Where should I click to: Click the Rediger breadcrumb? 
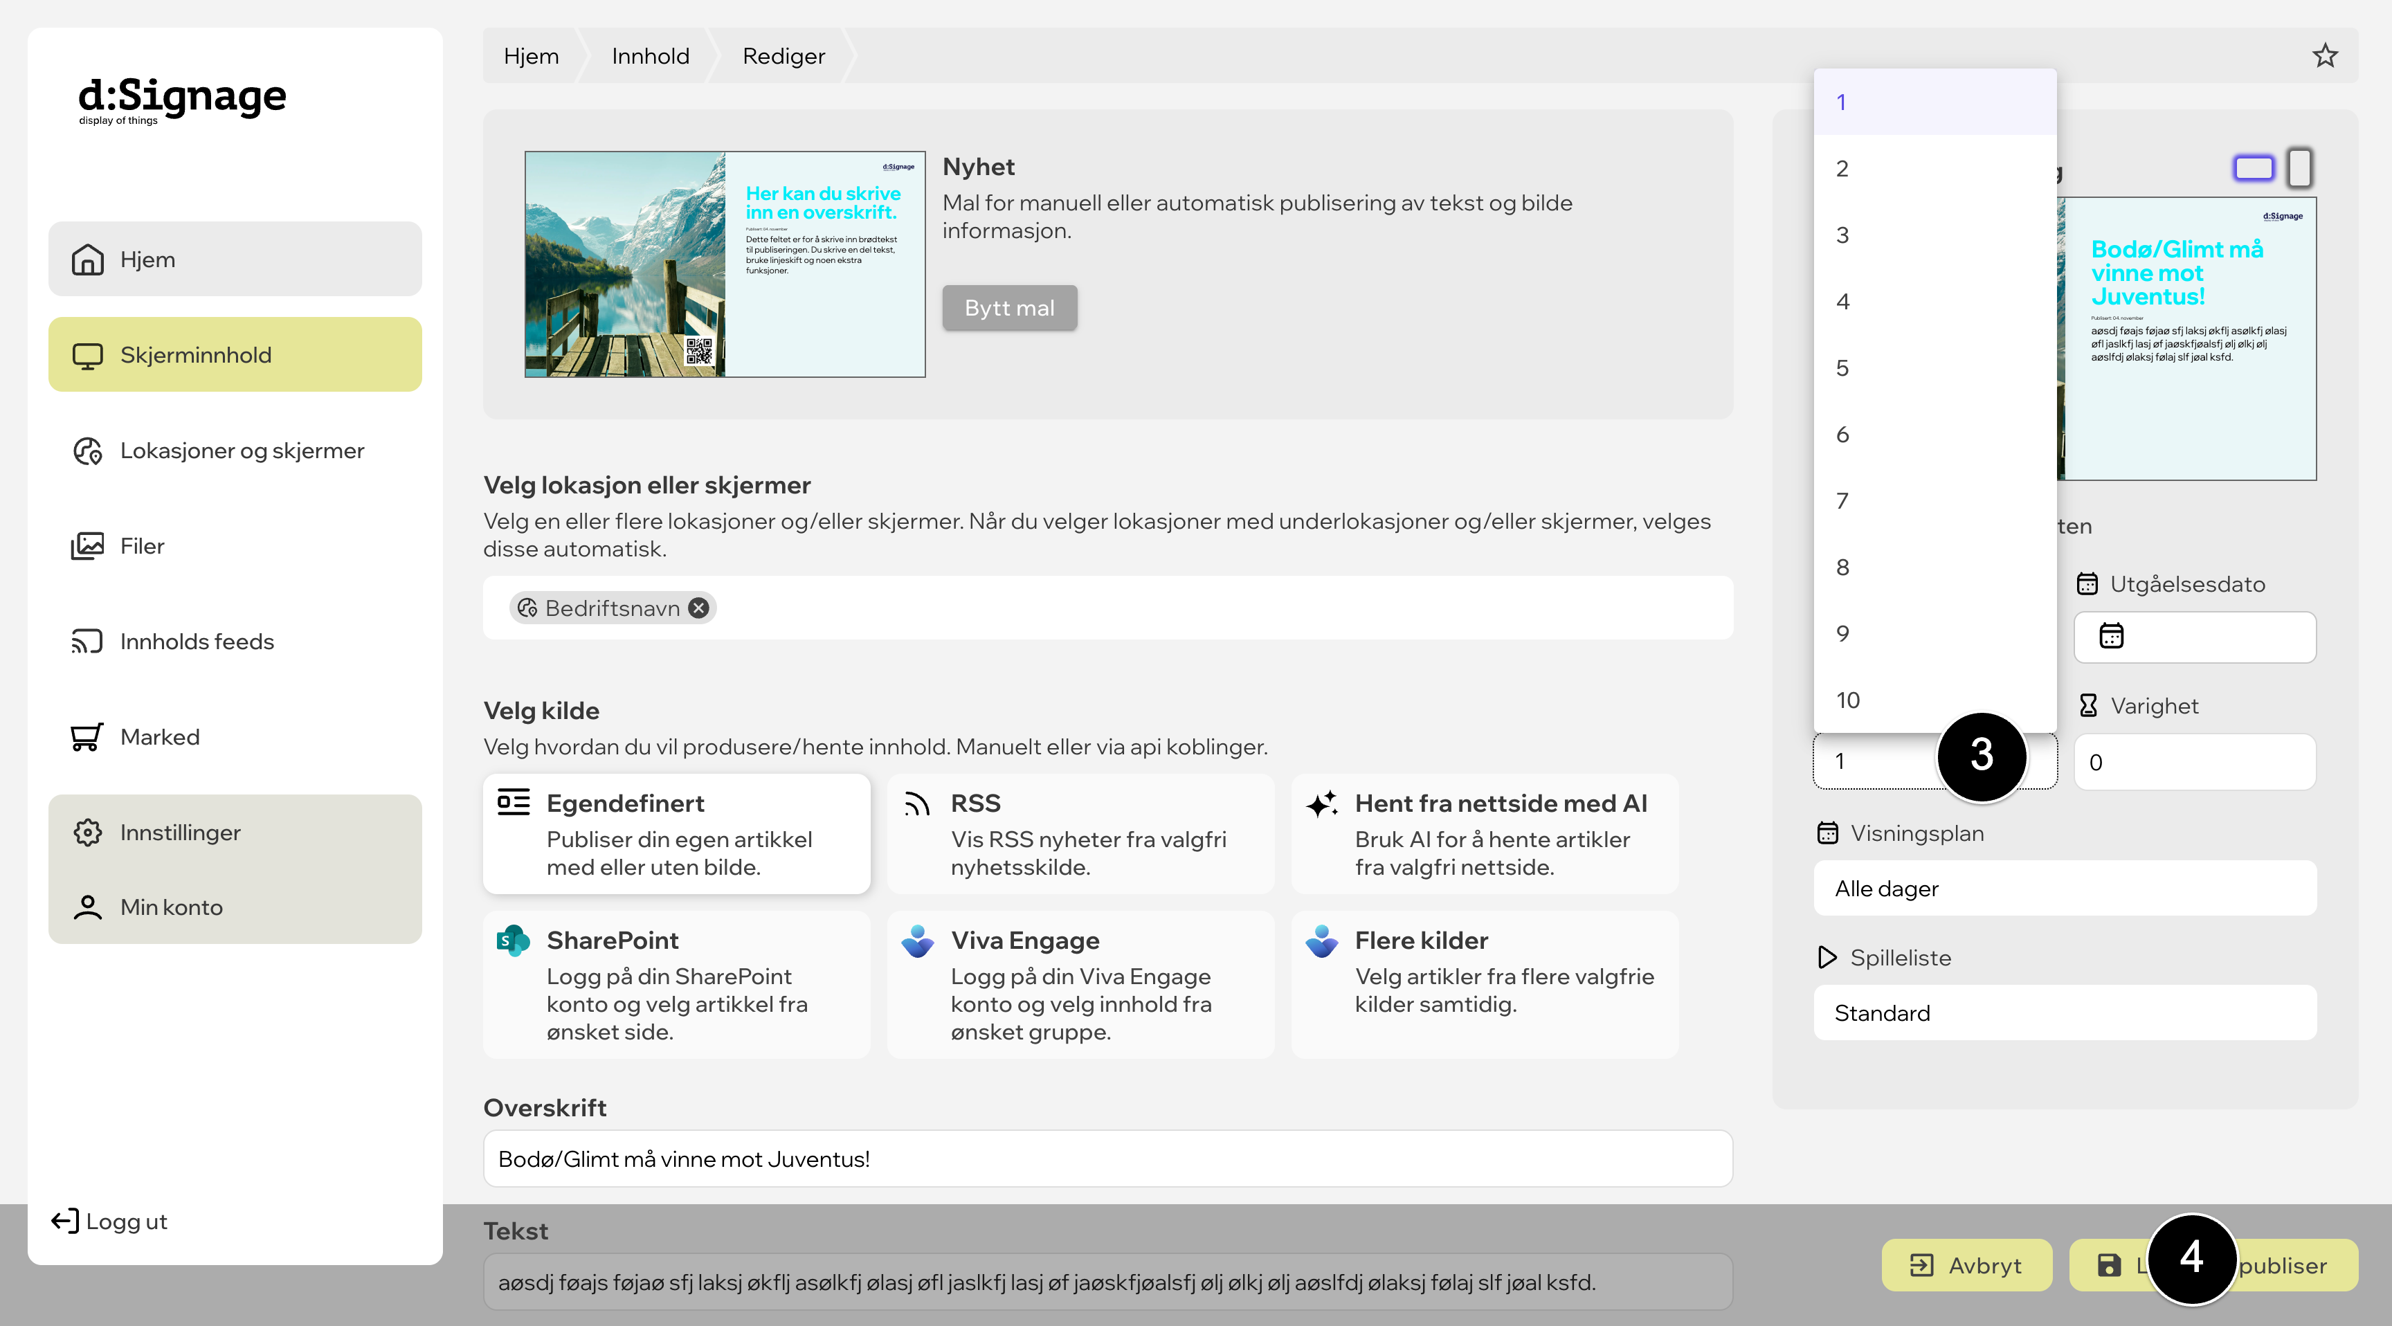tap(783, 56)
